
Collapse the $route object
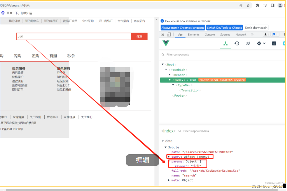click(x=166, y=147)
